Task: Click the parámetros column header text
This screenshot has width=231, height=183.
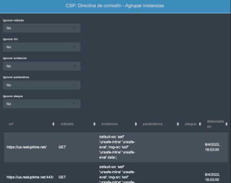Action: (152, 124)
